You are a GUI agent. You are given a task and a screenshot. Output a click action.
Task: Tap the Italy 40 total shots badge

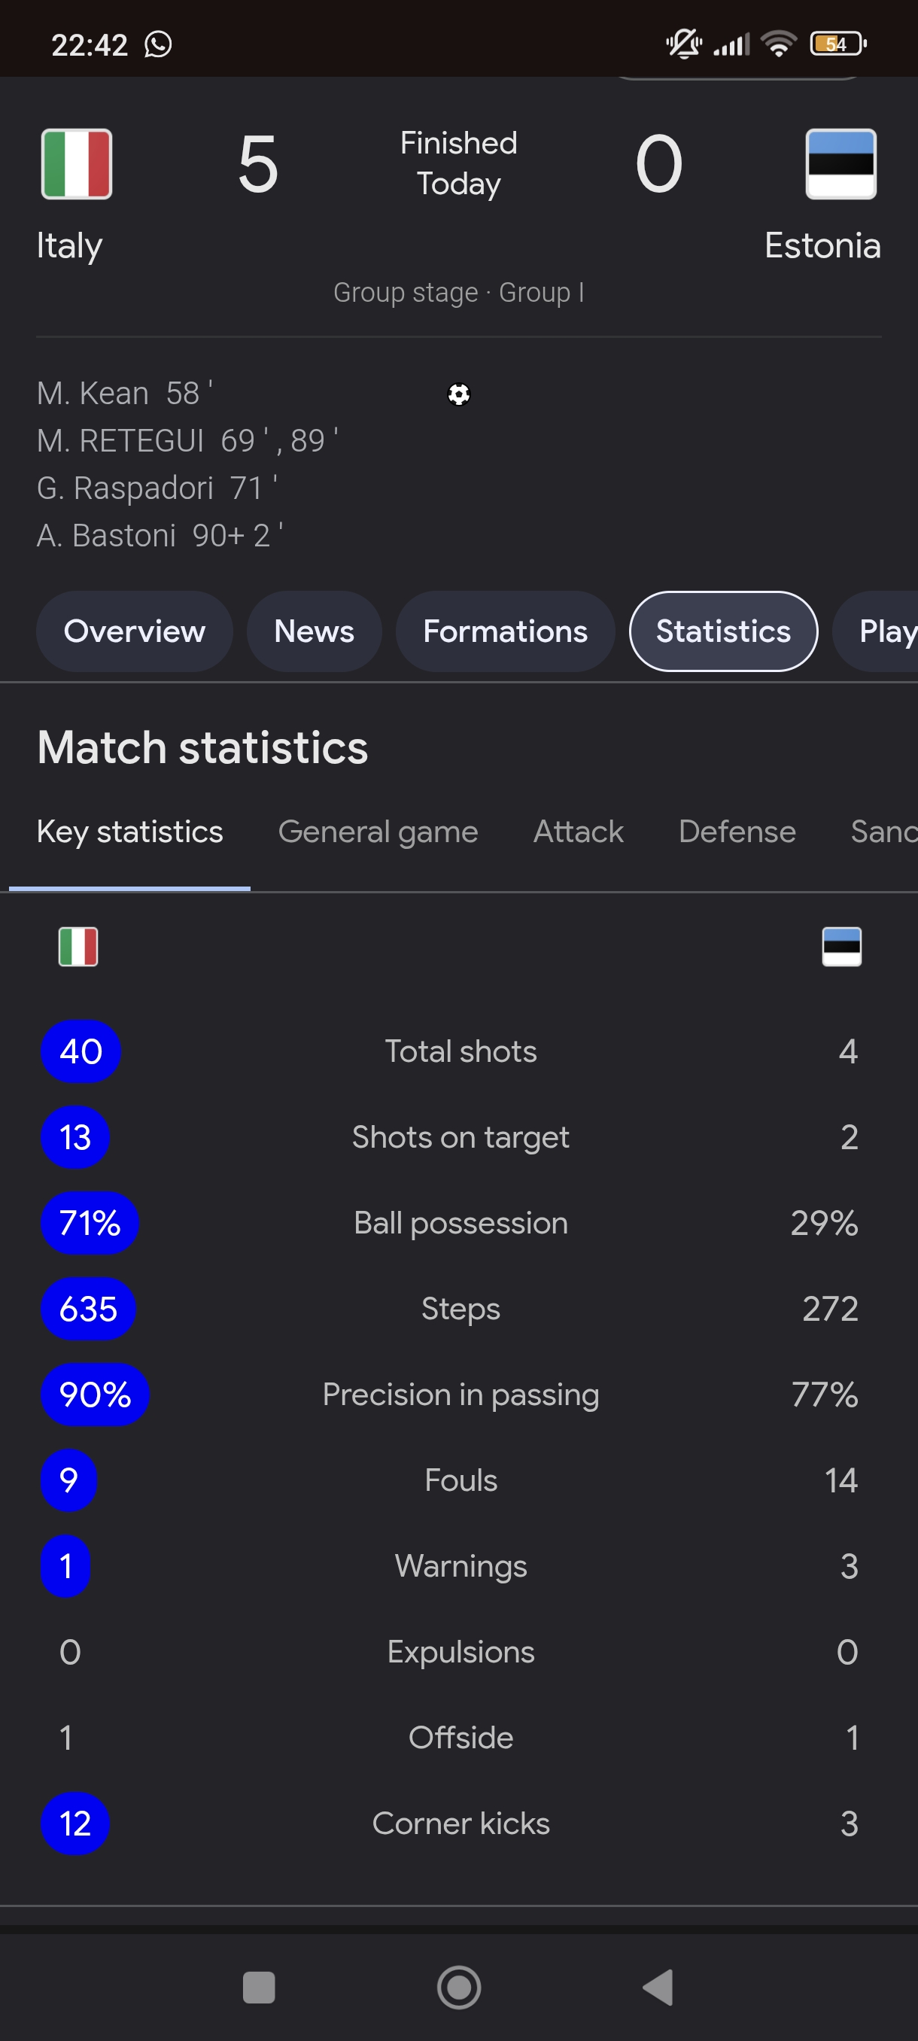tap(81, 1051)
